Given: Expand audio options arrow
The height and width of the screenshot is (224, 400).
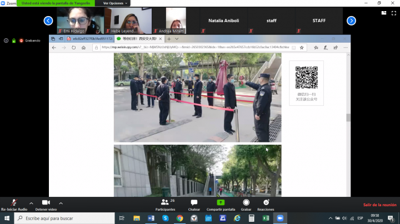Looking at the screenshot, I should pyautogui.click(x=31, y=203).
